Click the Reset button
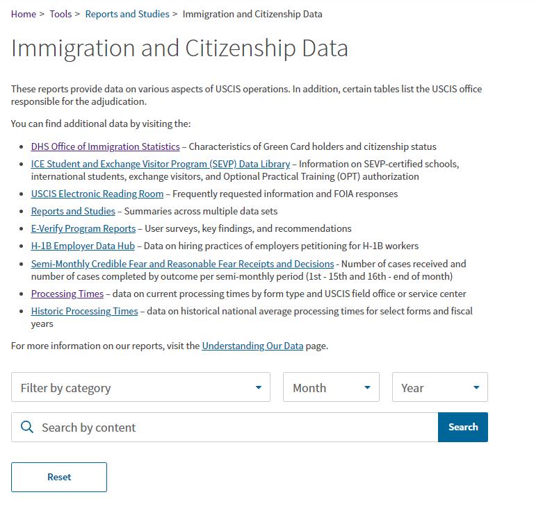The image size is (543, 506). pos(59,477)
